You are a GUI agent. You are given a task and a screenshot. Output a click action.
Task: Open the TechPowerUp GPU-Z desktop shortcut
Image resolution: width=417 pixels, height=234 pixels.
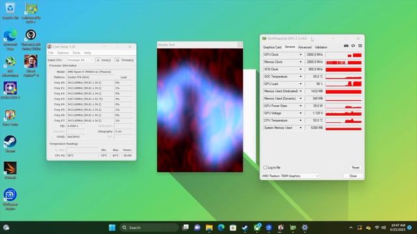[31, 13]
